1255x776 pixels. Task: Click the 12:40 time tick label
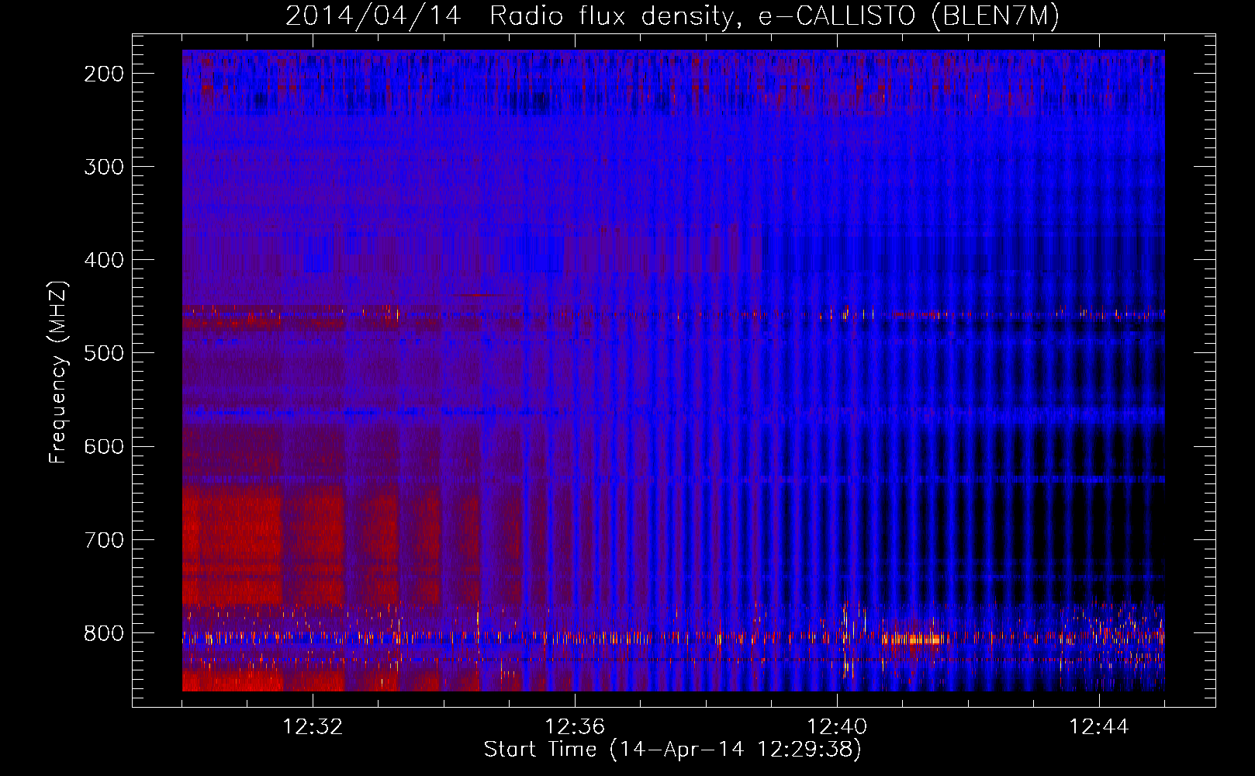tap(837, 726)
